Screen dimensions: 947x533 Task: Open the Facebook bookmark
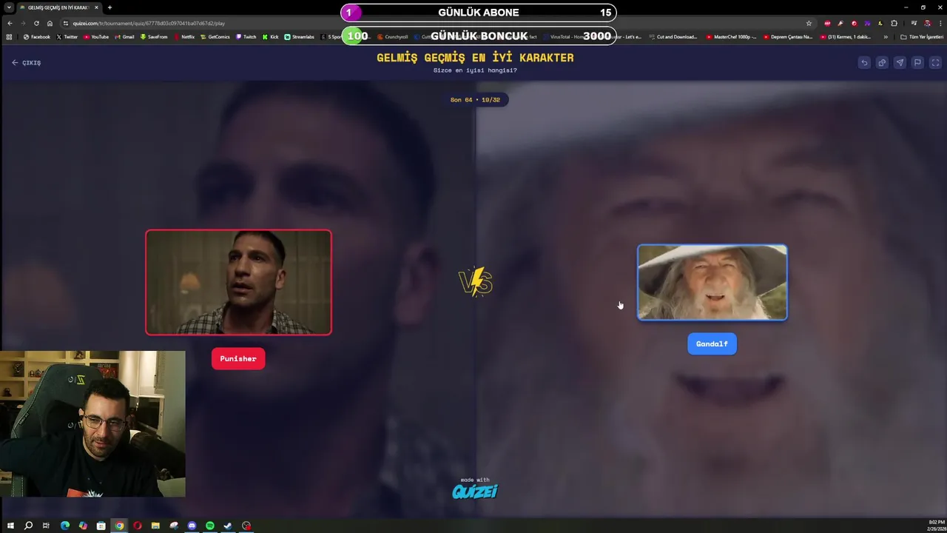pyautogui.click(x=36, y=37)
